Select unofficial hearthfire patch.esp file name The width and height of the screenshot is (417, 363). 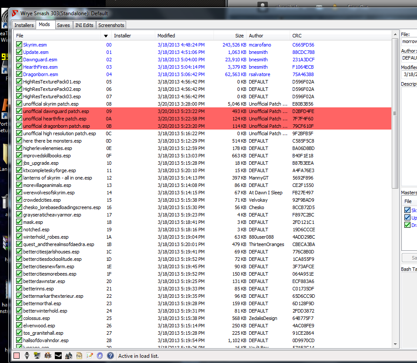(54, 119)
